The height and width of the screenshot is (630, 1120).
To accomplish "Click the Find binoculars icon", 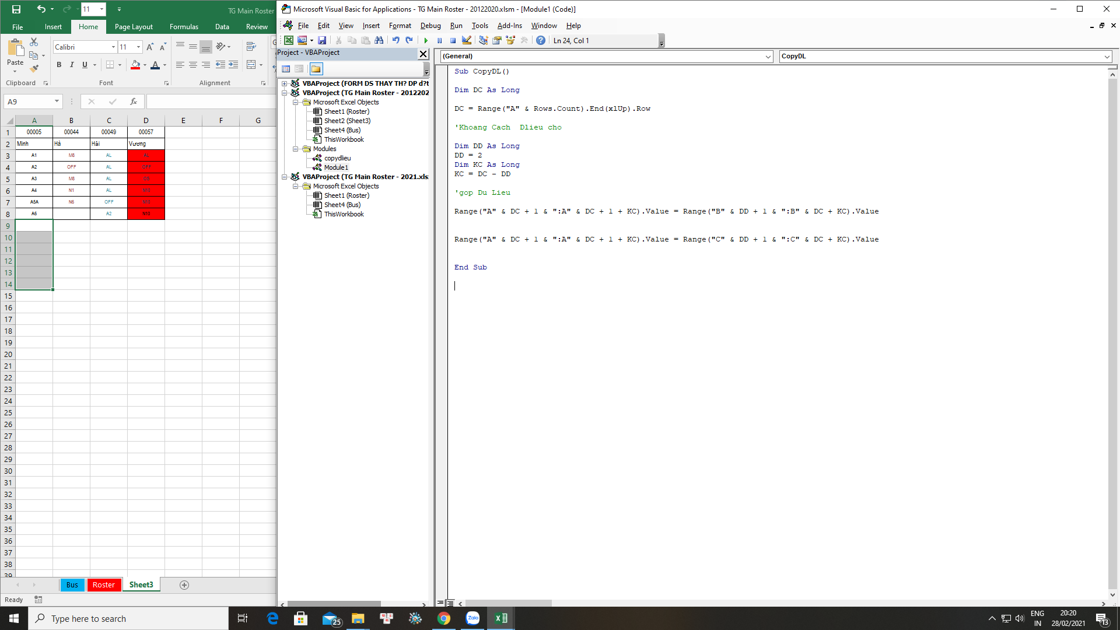I will click(379, 40).
